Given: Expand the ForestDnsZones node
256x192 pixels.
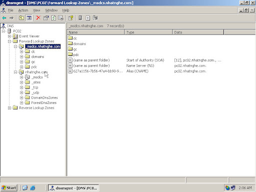Looking at the screenshot, I should (21, 103).
